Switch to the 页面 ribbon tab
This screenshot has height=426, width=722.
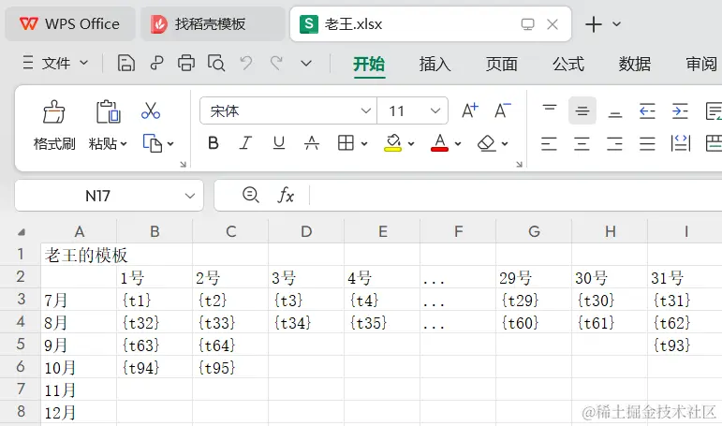point(501,64)
